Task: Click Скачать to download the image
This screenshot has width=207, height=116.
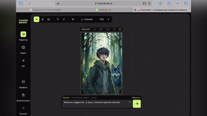Action: [x=87, y=19]
